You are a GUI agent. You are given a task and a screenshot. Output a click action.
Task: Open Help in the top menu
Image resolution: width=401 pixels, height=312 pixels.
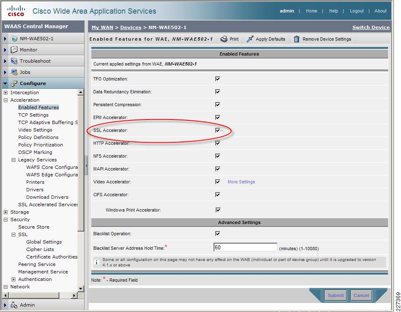333,11
